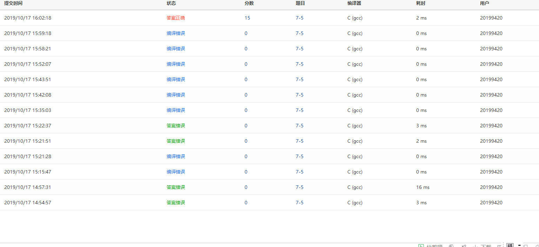The image size is (539, 247).
Task: Open 编译错误 status for the 15:21:28 submission
Action: point(176,156)
